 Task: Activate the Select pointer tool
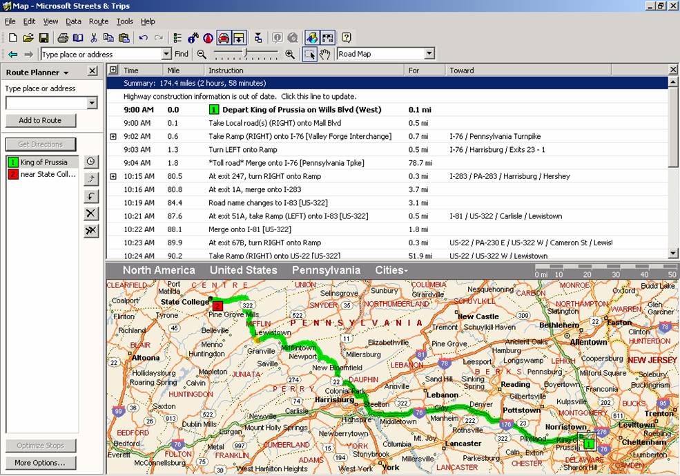(x=310, y=55)
